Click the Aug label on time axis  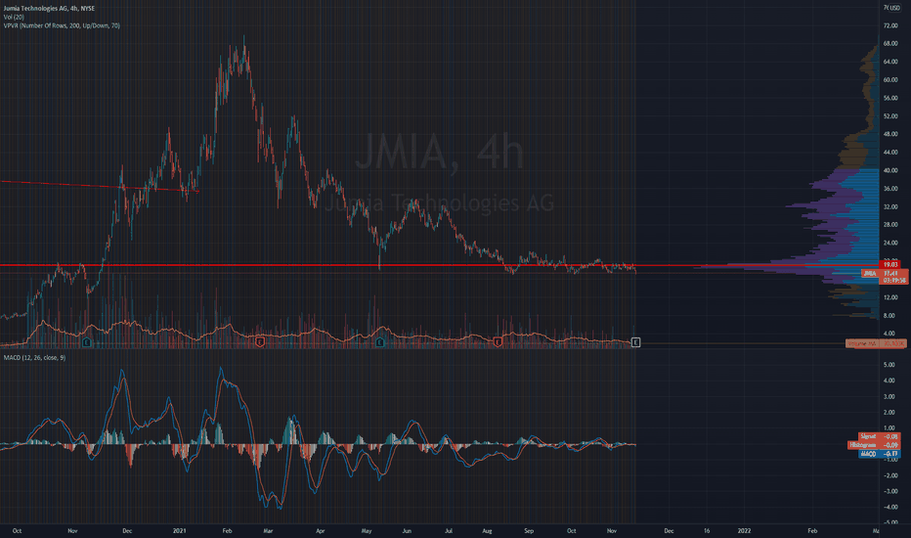tap(487, 530)
